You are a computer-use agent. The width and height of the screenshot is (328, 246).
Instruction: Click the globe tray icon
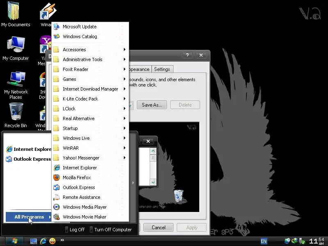click(x=287, y=241)
